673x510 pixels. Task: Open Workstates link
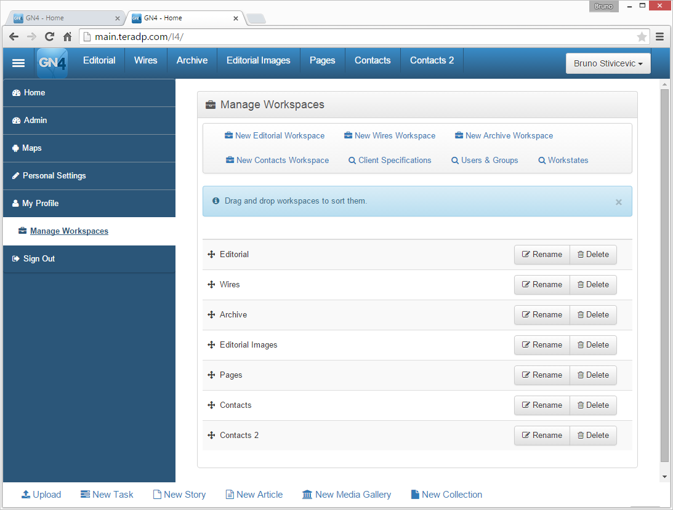[563, 161]
